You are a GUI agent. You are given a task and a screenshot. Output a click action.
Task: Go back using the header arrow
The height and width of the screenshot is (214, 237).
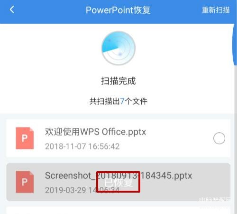click(12, 10)
